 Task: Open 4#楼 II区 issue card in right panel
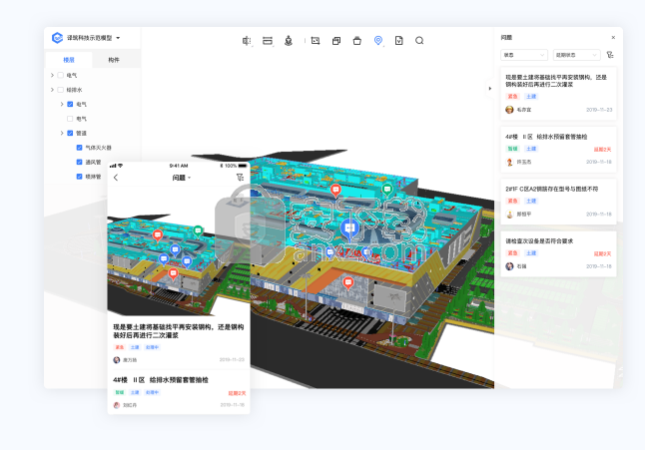pyautogui.click(x=558, y=150)
